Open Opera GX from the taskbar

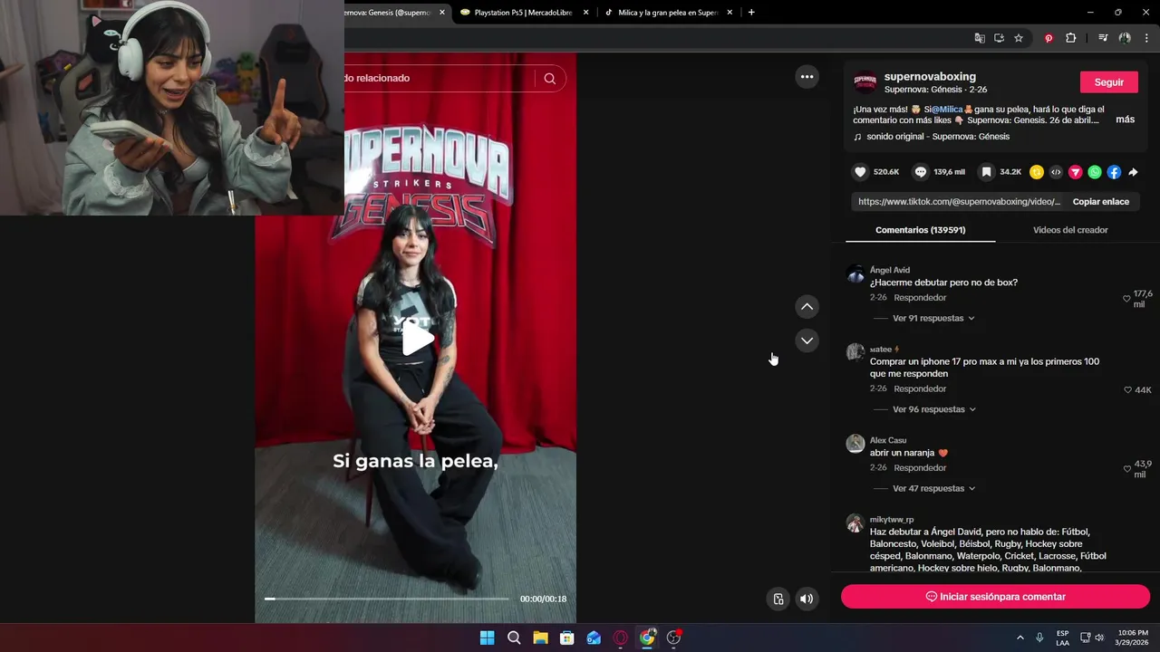(620, 638)
